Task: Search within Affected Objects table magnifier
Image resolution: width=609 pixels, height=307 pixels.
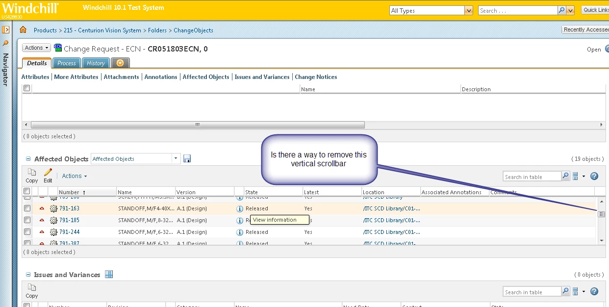Action: coord(565,176)
